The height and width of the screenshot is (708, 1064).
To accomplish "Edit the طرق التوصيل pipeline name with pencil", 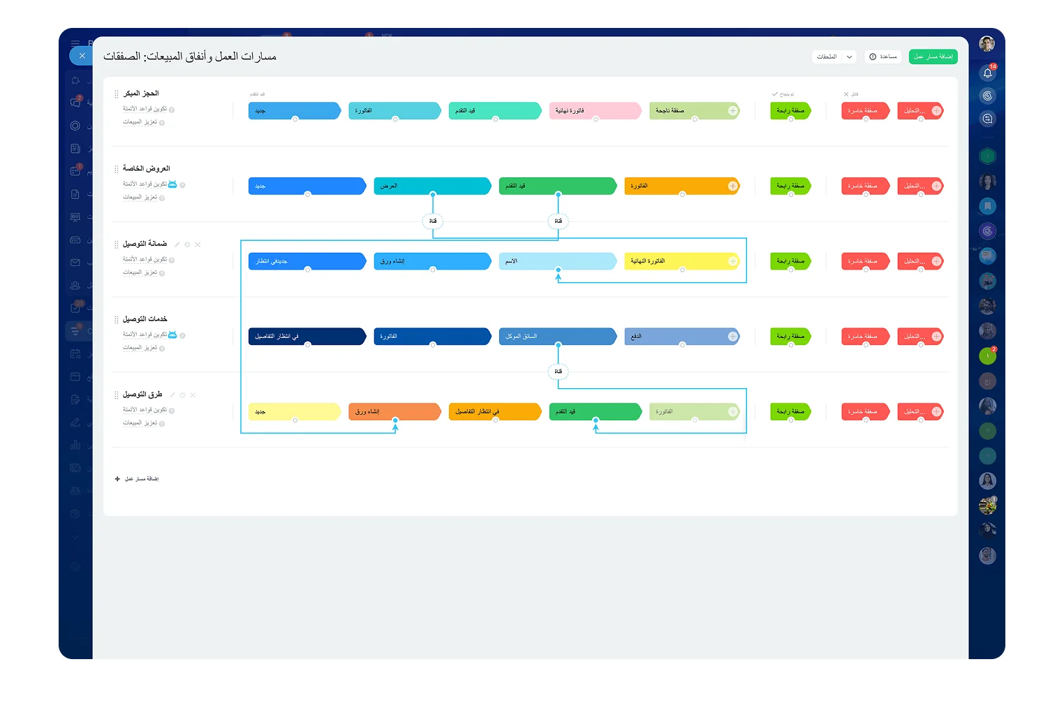I will 172,395.
